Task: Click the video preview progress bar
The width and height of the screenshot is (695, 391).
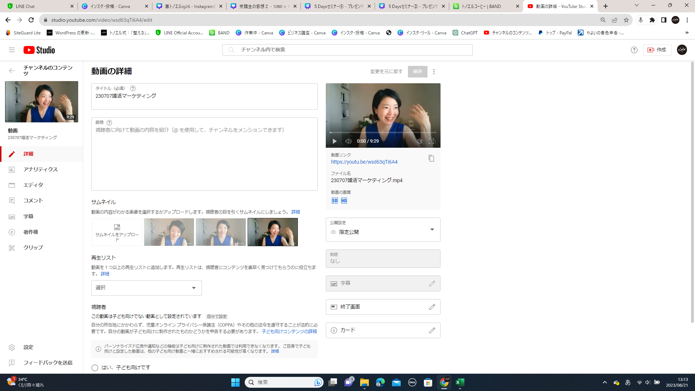Action: tap(383, 133)
